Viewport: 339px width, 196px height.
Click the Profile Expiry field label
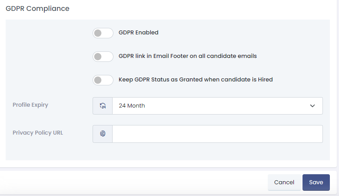[x=30, y=105]
